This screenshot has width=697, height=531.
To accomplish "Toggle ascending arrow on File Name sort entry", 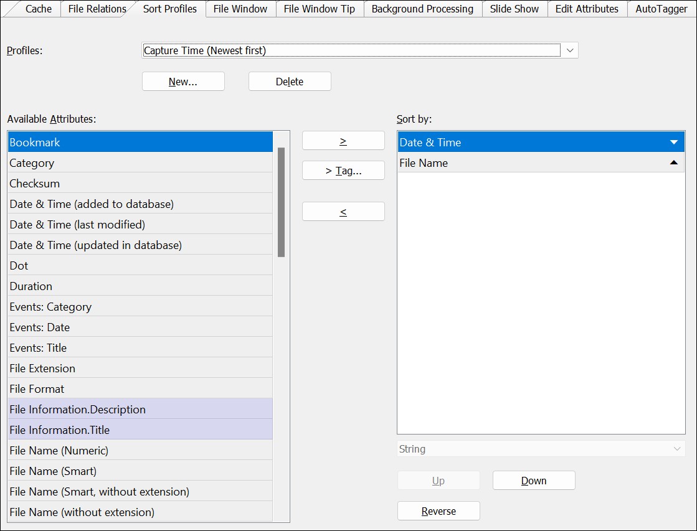I will click(673, 162).
